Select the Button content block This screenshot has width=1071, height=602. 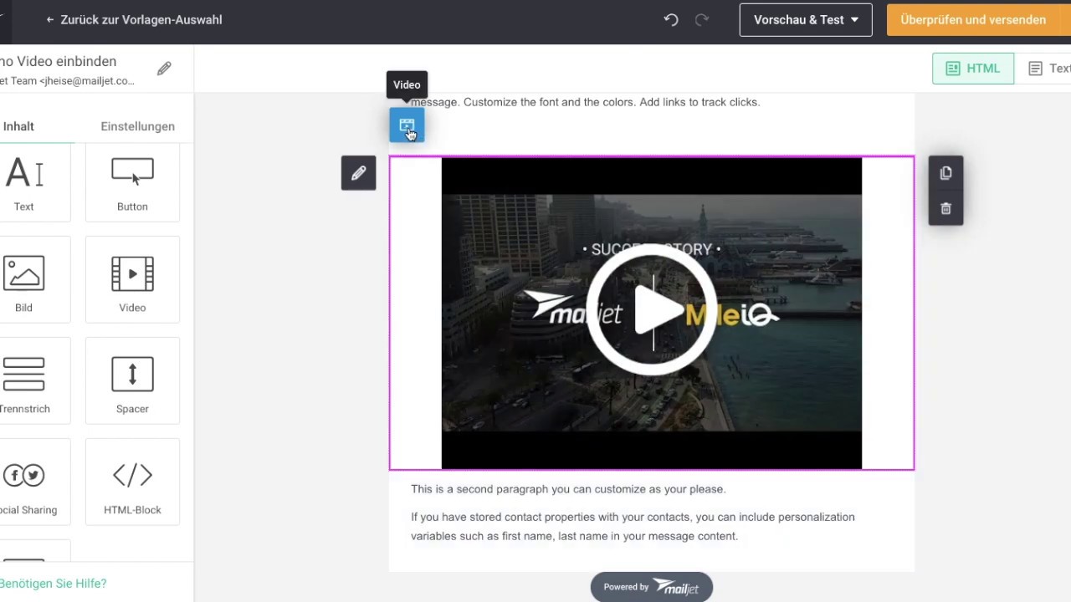132,183
